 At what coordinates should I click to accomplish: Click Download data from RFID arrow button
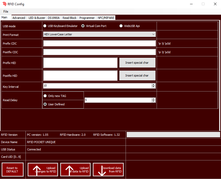[108, 170]
